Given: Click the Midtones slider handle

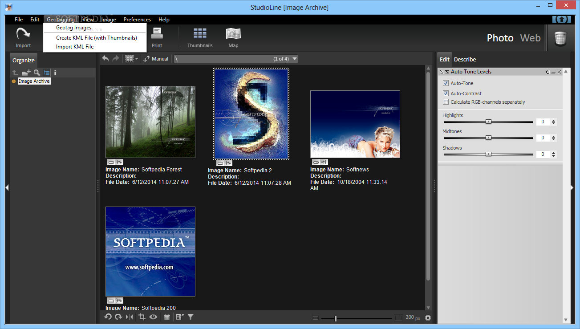Looking at the screenshot, I should tap(488, 138).
